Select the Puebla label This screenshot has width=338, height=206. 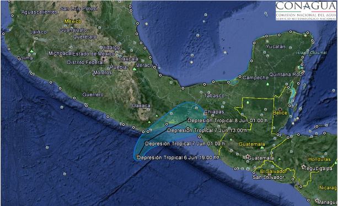pos(119,67)
